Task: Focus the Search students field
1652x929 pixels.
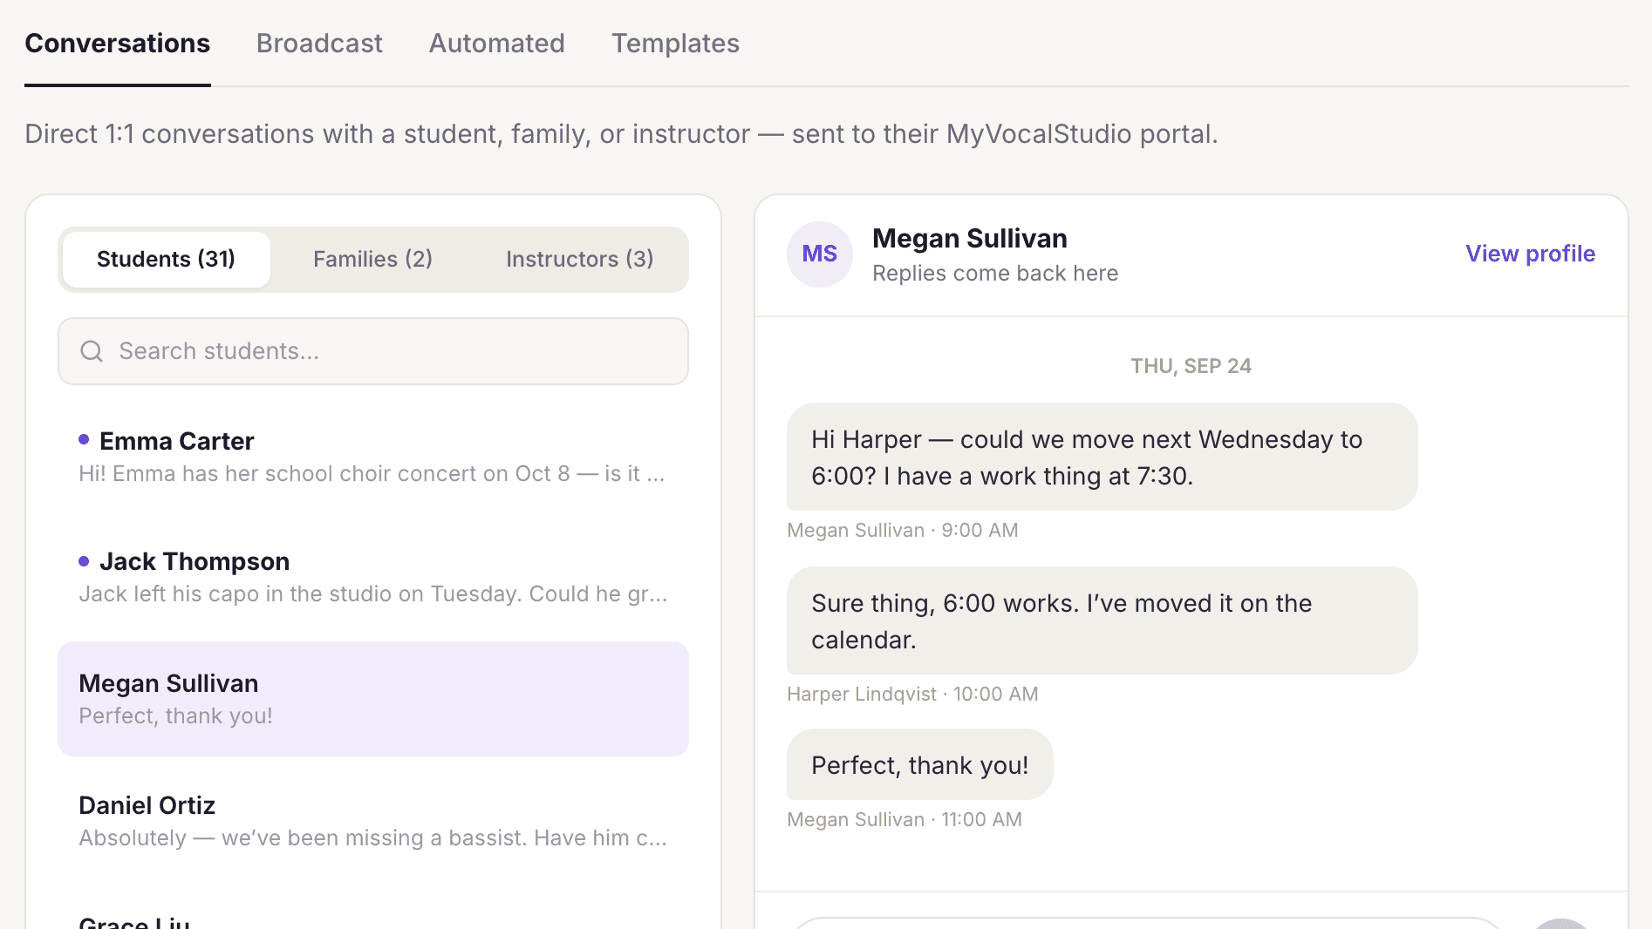Action: pos(373,351)
